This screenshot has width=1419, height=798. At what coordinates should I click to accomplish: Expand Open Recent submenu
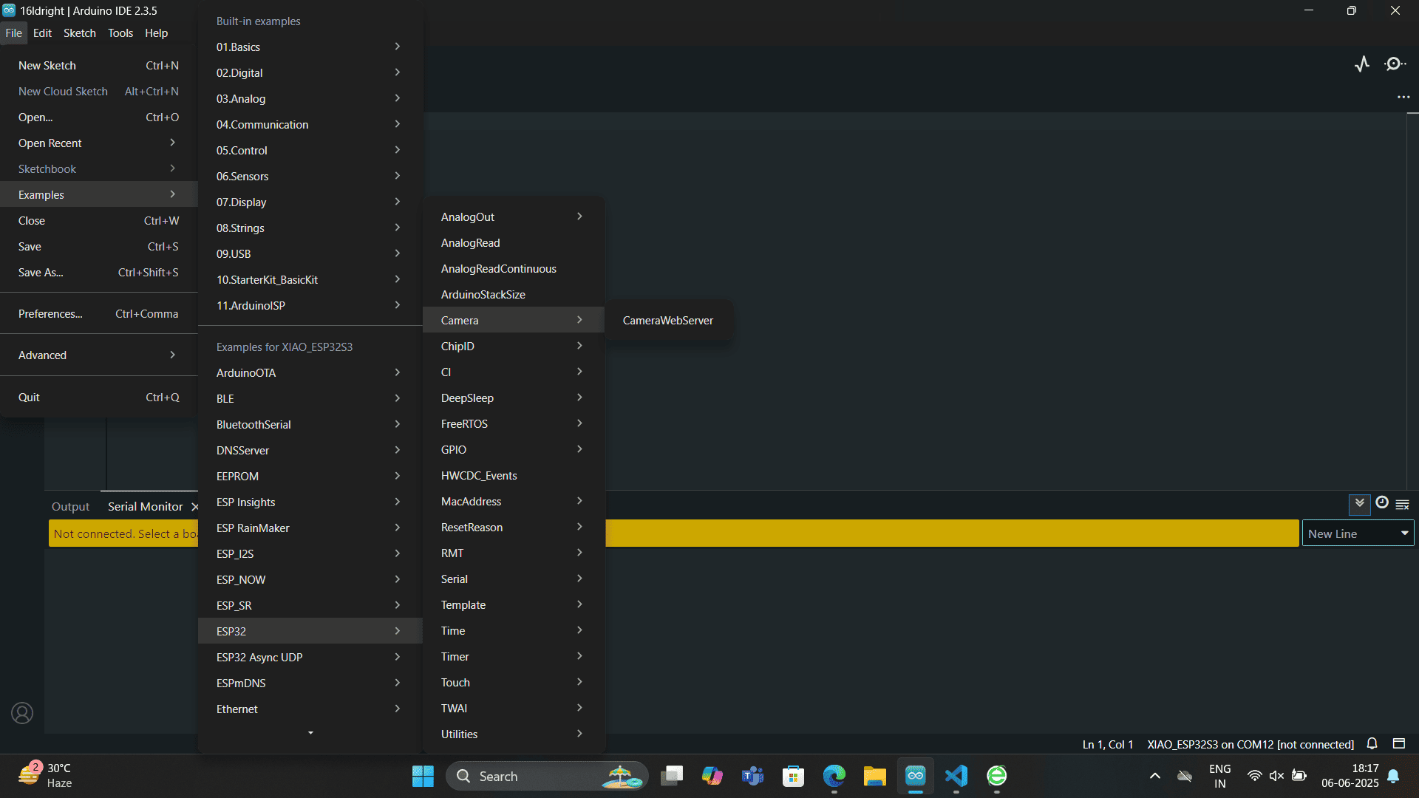point(99,143)
